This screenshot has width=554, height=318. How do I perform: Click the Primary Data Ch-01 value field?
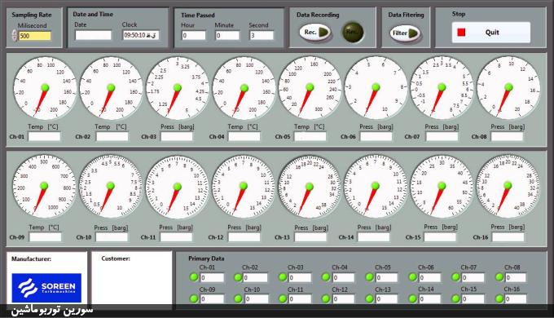pyautogui.click(x=212, y=278)
